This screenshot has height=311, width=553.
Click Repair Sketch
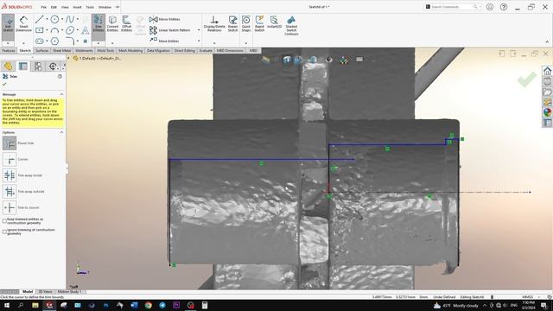coord(232,23)
